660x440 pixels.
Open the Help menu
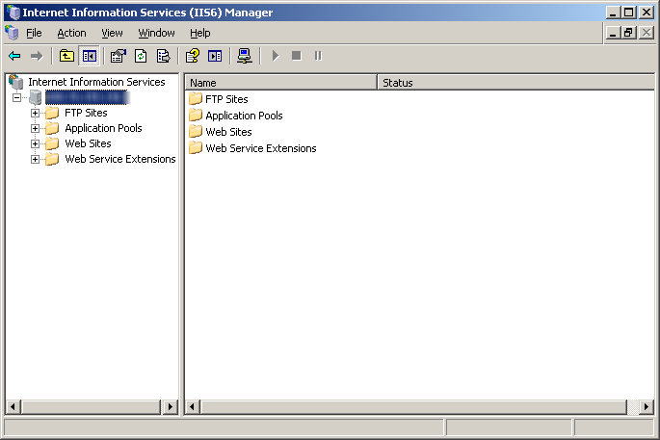click(x=200, y=33)
